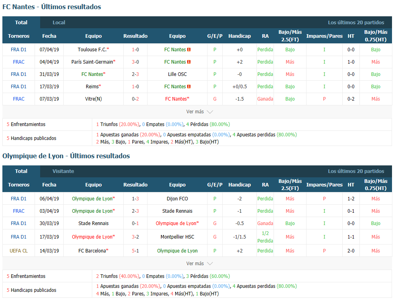Click the Olympique de Lyon - Últimos resultados heading

pyautogui.click(x=66, y=156)
